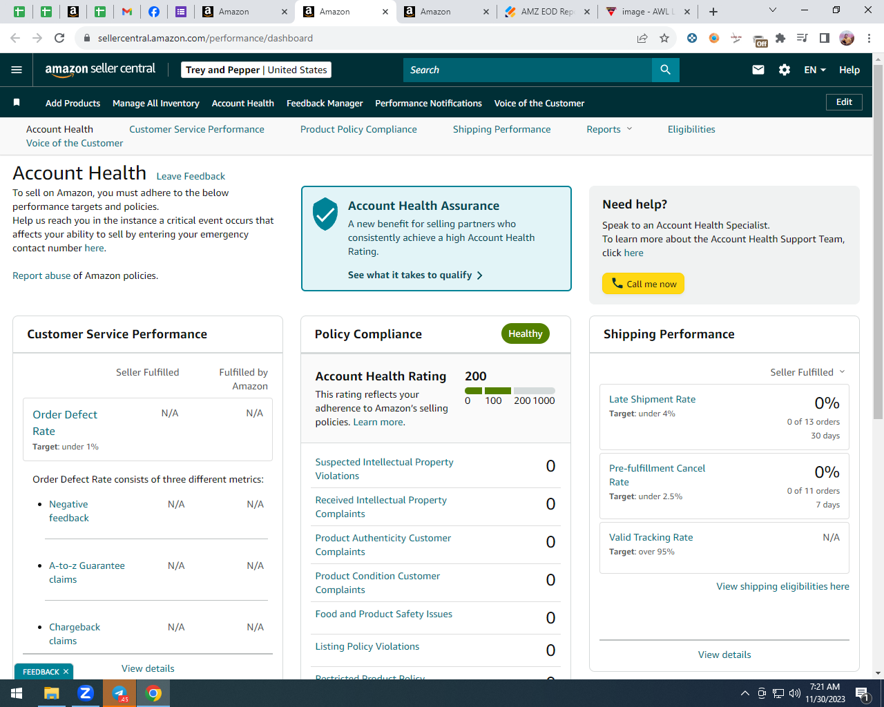884x707 pixels.
Task: Click the amazon seller central logo
Action: (100, 69)
